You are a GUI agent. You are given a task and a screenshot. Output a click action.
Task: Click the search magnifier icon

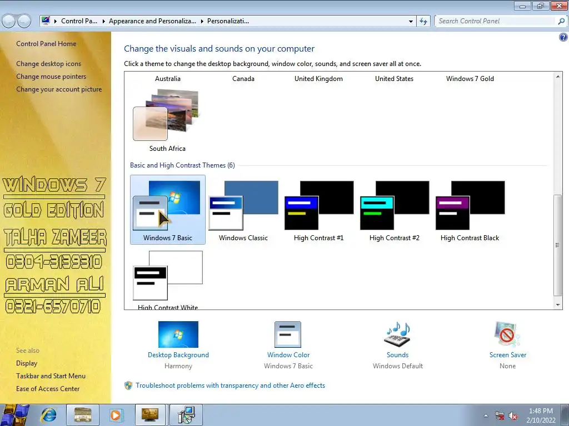[561, 21]
